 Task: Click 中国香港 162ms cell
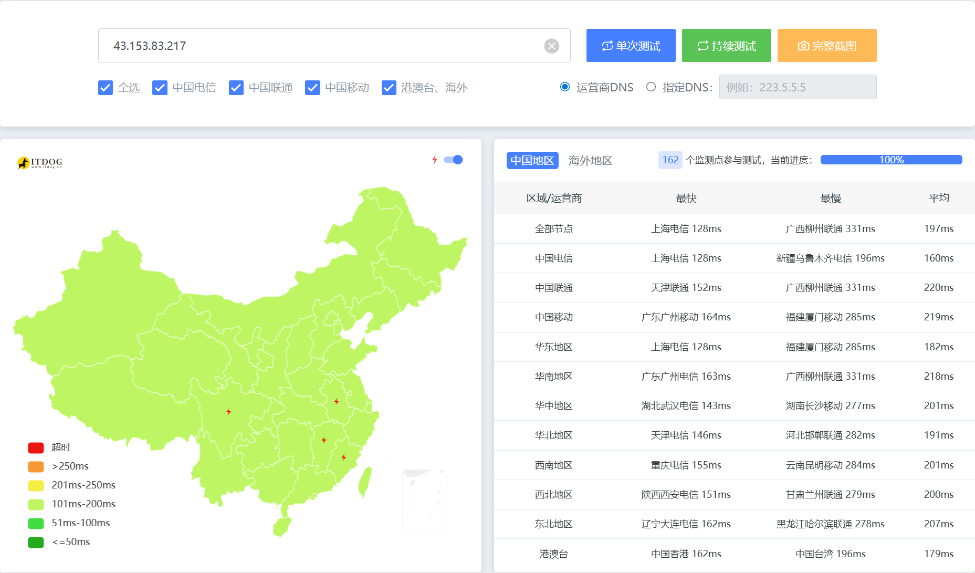(686, 554)
